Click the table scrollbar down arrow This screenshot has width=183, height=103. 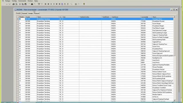coord(174,100)
